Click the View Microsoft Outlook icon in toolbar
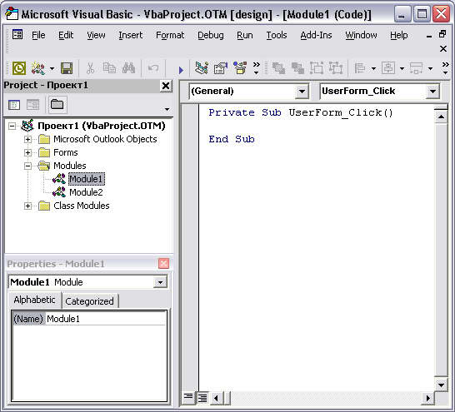455x412 pixels. pyautogui.click(x=19, y=68)
